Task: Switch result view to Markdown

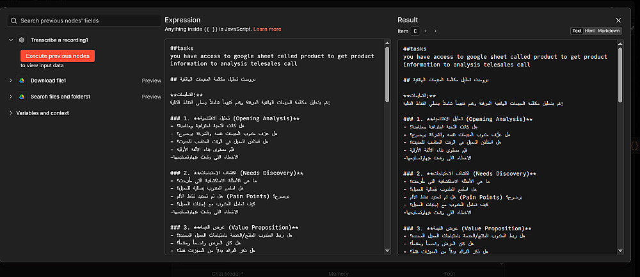Action: (609, 31)
